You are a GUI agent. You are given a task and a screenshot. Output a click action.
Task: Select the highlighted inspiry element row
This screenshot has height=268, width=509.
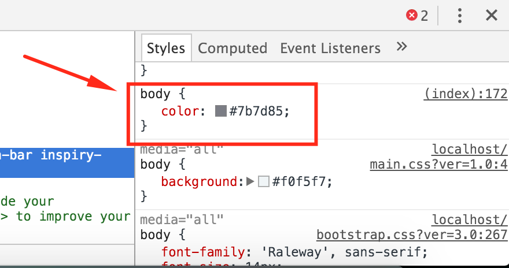67,163
